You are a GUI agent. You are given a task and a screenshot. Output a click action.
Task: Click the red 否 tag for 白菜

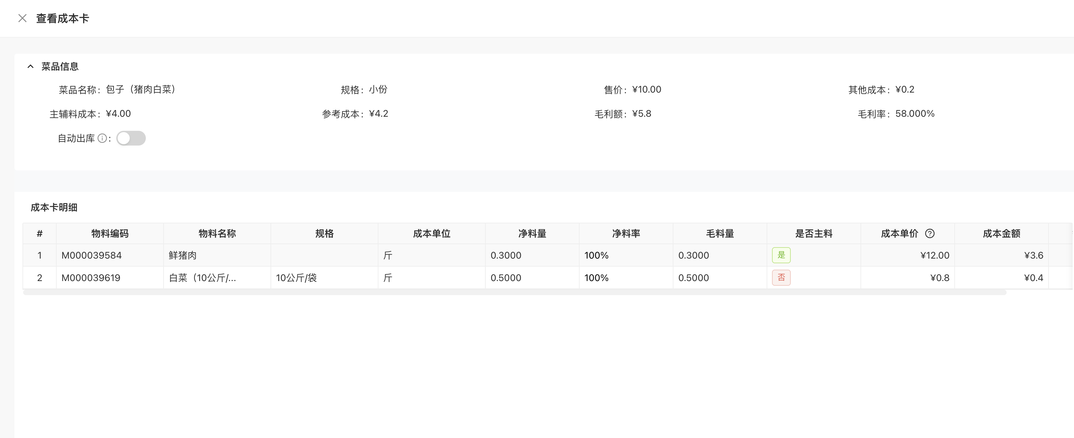tap(781, 278)
